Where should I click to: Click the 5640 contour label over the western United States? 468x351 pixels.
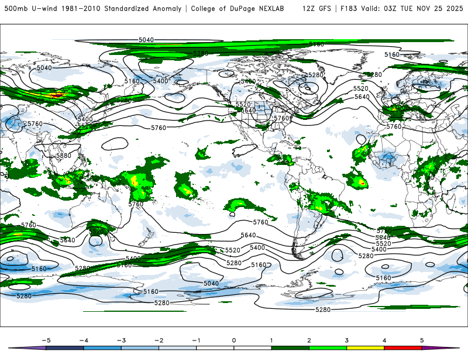click(x=248, y=110)
